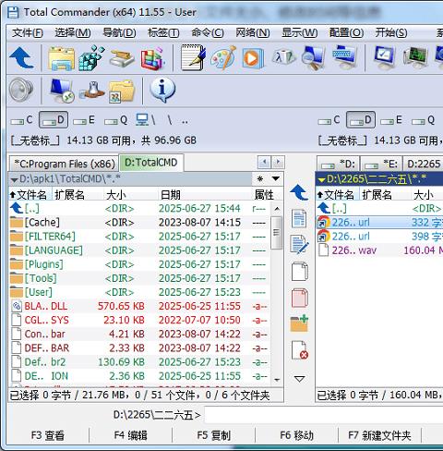Viewport: 443px width, 451px height.
Task: Click the on-screen keyboard monitor icon
Action: coord(344,57)
